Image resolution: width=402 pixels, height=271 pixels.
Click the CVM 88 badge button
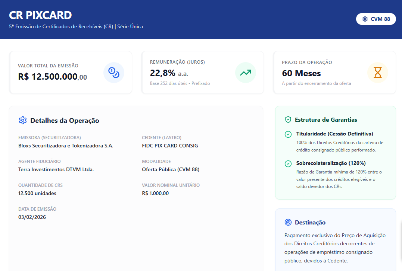point(376,19)
